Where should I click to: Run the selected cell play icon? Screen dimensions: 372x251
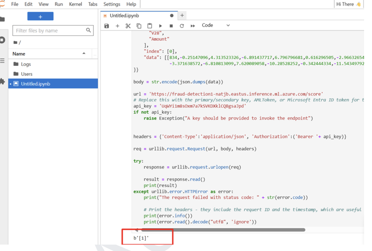pyautogui.click(x=160, y=26)
